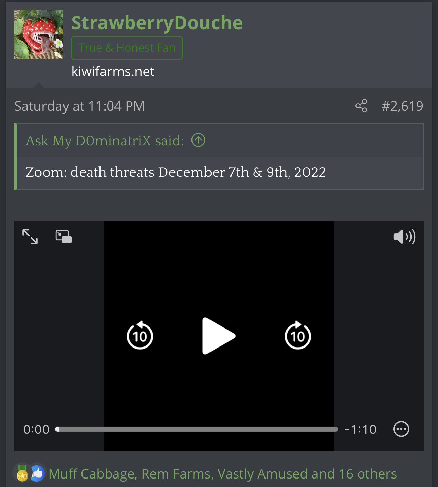Open Ask My D0minatriX quote source
The width and height of the screenshot is (438, 487).
pyautogui.click(x=105, y=141)
